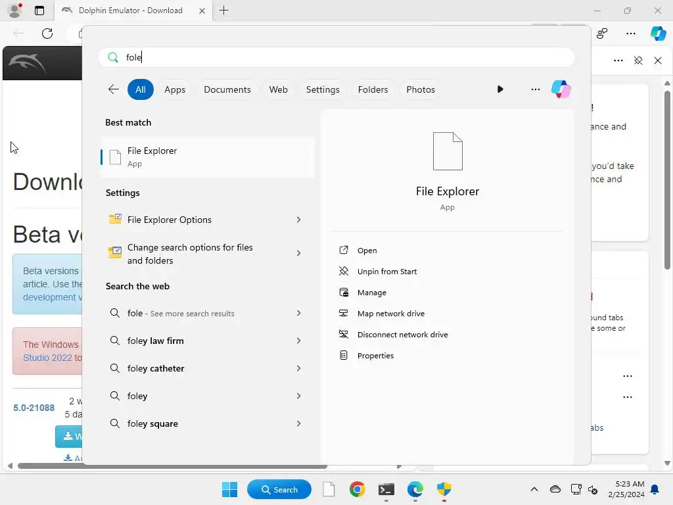The height and width of the screenshot is (505, 673).
Task: Click the Edge sidebar vertical scrollbar
Action: pos(667,180)
